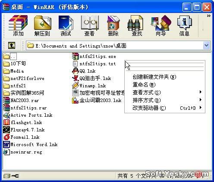Select the 查看 (View) toolbar icon
The image size is (214, 182).
point(89,26)
